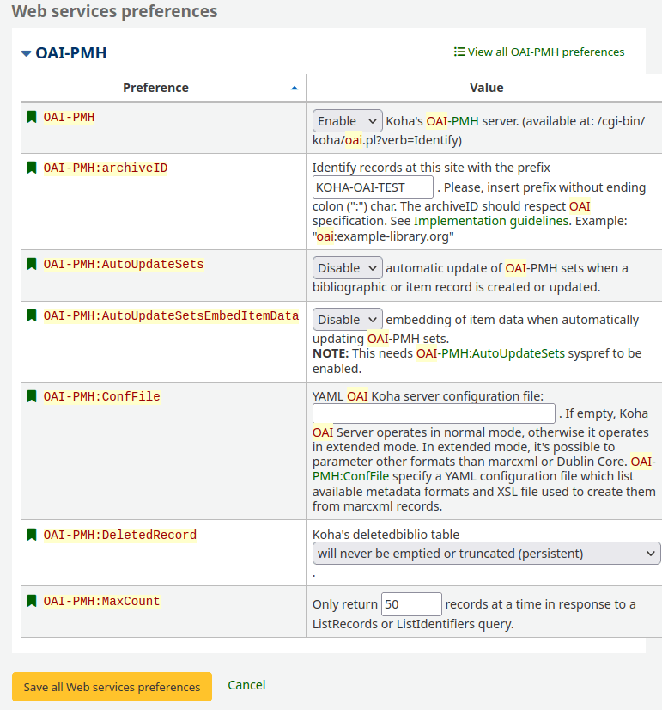Click the OAI-PMH section heading
This screenshot has height=710, width=662.
[x=71, y=53]
